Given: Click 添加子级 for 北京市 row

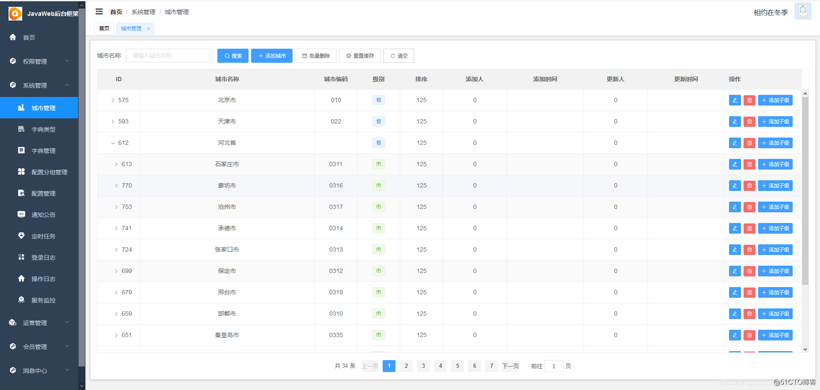Looking at the screenshot, I should (775, 100).
